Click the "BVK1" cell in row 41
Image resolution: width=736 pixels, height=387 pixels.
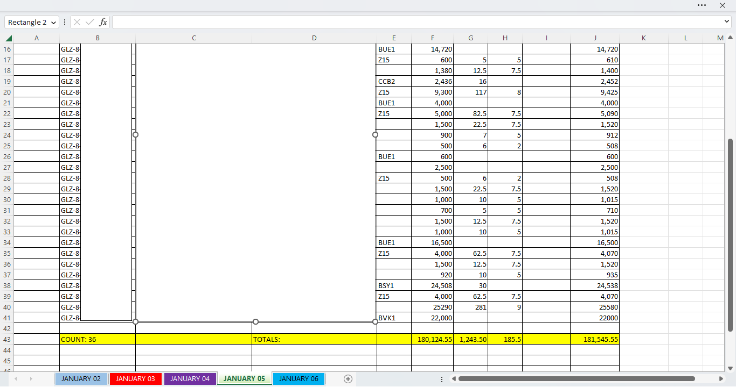pos(394,318)
